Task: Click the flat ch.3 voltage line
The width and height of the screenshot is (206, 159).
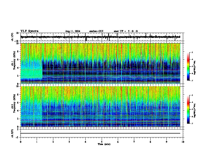Action: pyautogui.click(x=100, y=133)
